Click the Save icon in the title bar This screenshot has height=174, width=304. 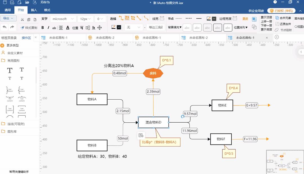5,2
